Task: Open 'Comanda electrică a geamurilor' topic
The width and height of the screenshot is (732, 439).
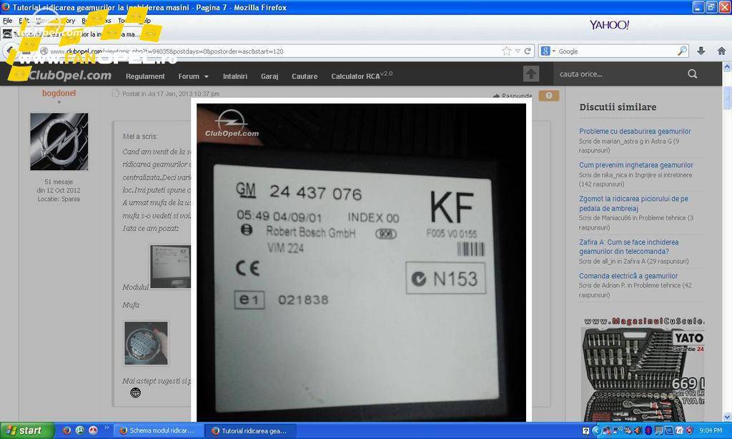Action: [x=628, y=275]
